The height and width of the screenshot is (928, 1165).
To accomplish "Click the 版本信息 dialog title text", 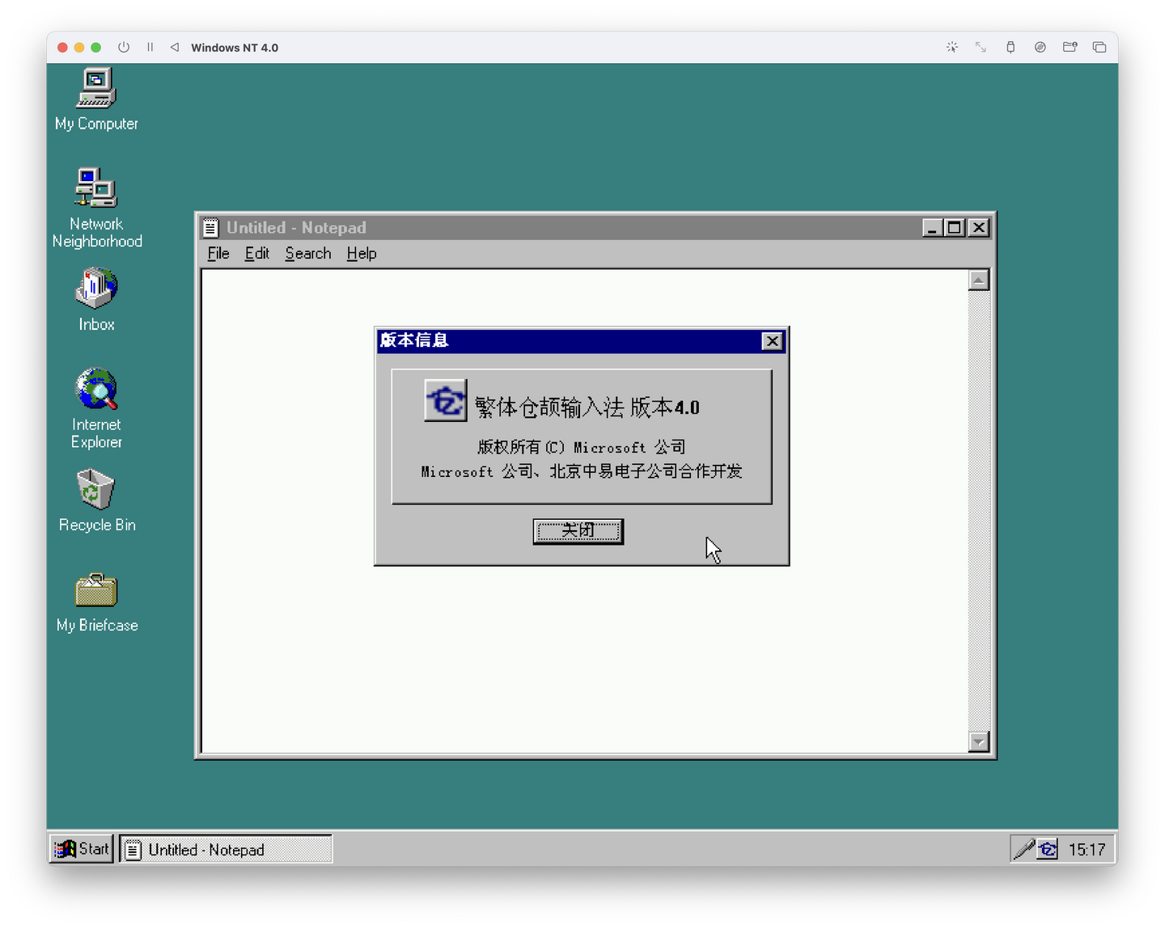I will [414, 340].
